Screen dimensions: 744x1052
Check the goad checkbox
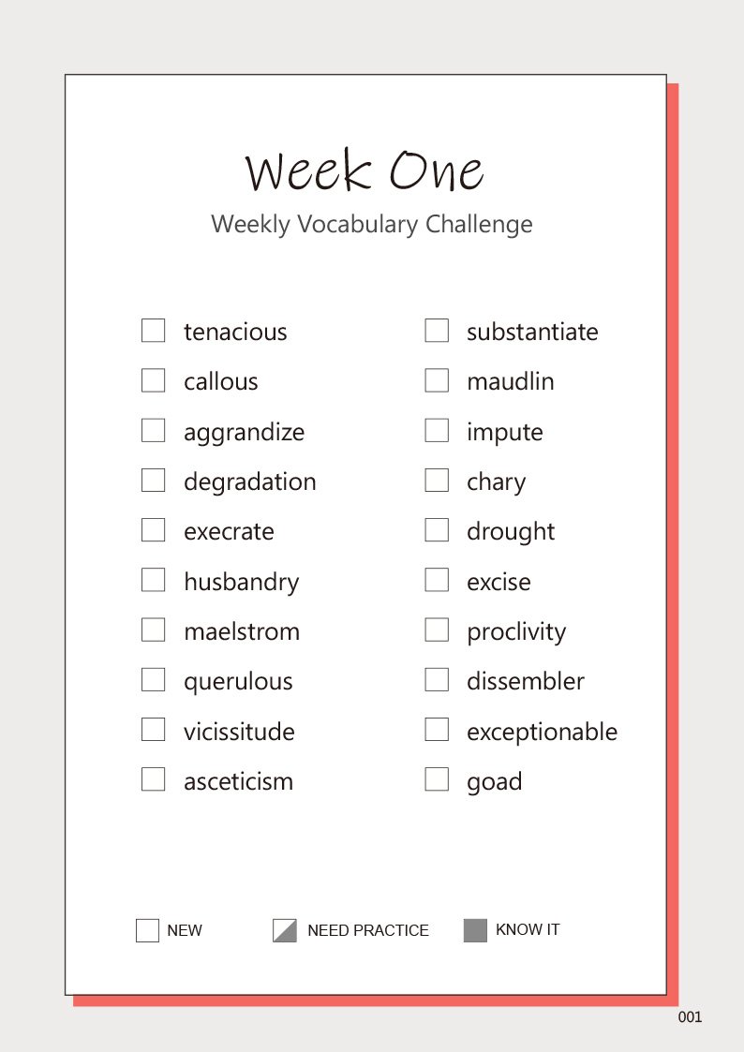(x=437, y=779)
